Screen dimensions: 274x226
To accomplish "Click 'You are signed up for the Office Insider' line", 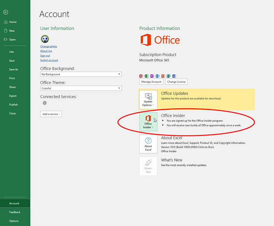I will [195, 121].
